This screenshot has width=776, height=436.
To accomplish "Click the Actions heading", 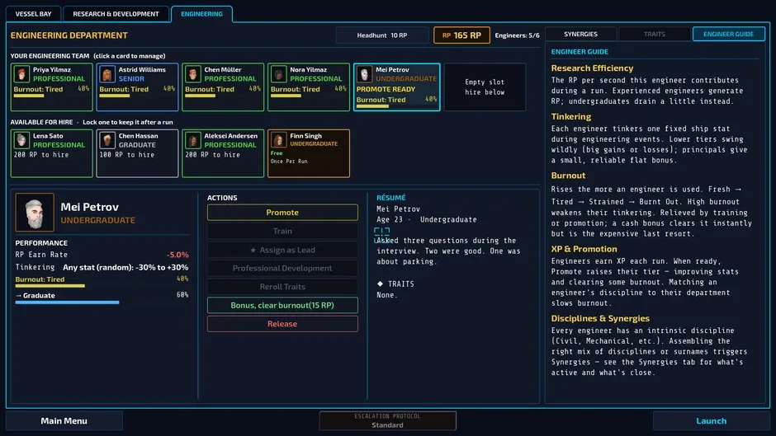I will 222,198.
